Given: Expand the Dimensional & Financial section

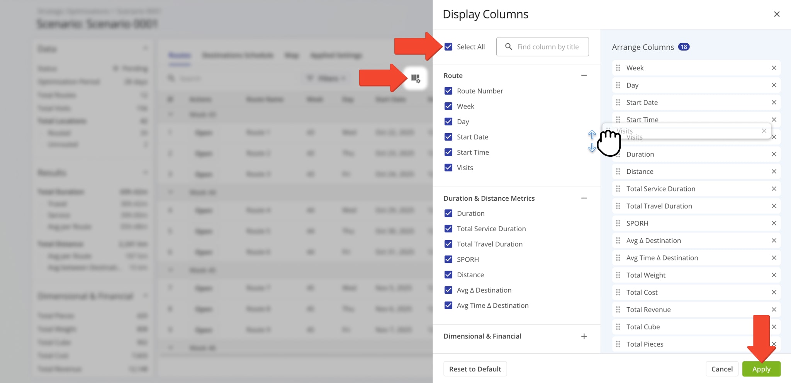Looking at the screenshot, I should 584,336.
